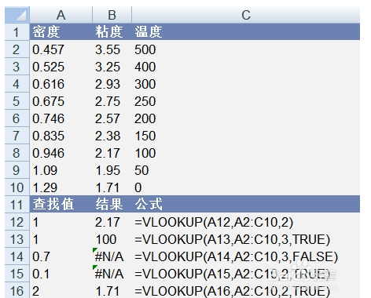The width and height of the screenshot is (371, 298).
Task: Select row 1 header
Action: (17, 32)
